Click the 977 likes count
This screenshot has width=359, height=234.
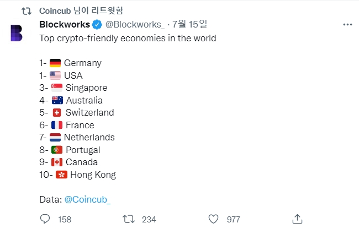coord(233,219)
